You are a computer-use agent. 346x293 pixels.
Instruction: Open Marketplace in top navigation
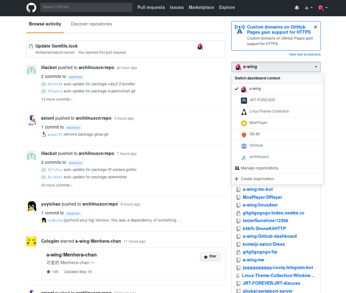click(x=201, y=7)
